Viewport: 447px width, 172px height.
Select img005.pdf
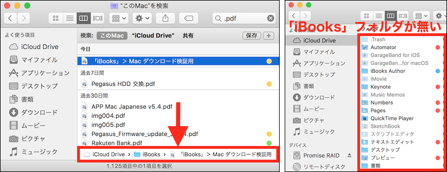pyautogui.click(x=178, y=125)
